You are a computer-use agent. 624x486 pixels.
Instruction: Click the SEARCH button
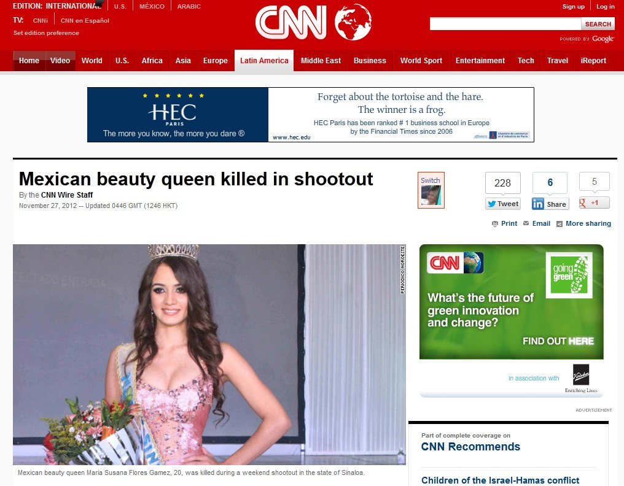(598, 24)
